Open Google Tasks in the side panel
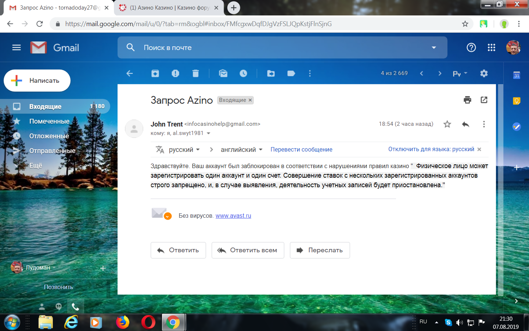The image size is (529, 331). [517, 127]
